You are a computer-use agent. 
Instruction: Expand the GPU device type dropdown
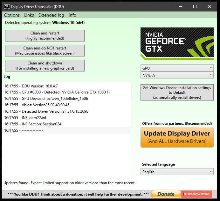[x=177, y=68]
